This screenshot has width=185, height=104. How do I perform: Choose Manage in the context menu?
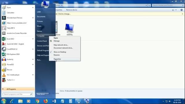[x=65, y=41]
